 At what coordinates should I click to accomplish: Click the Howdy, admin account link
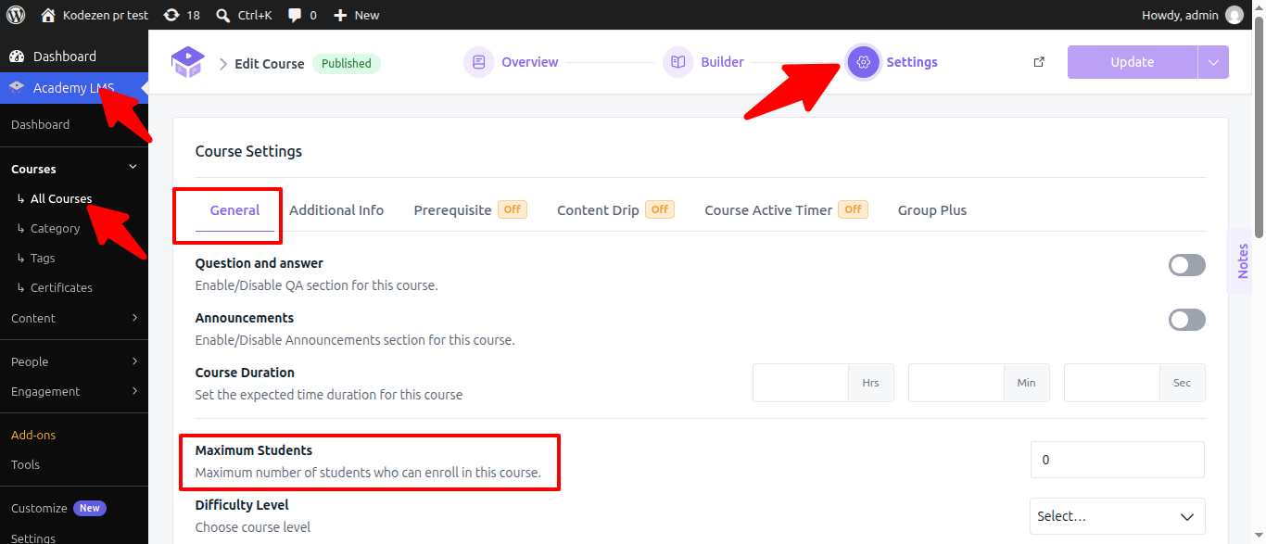tap(1180, 15)
